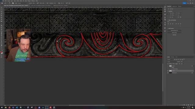Open the Window menu
The image size is (195, 109).
pyautogui.click(x=33, y=1)
